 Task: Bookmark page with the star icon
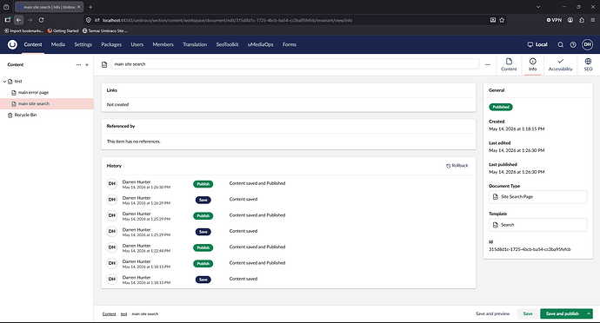click(x=502, y=20)
